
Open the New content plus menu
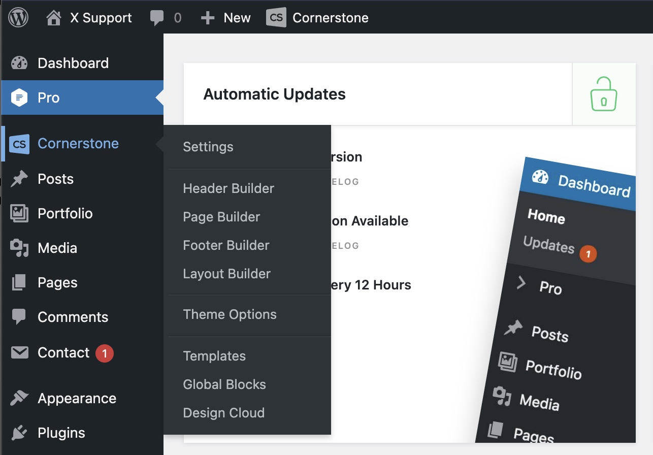pyautogui.click(x=225, y=18)
